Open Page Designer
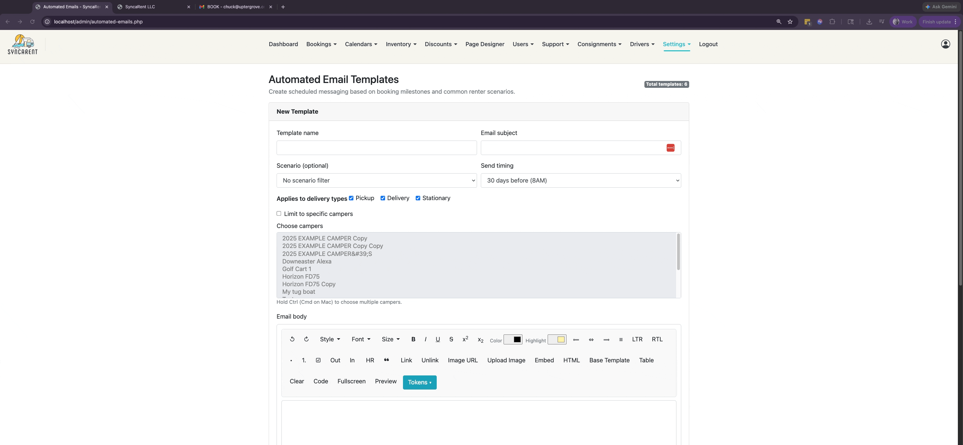Viewport: 963px width, 445px height. point(485,44)
